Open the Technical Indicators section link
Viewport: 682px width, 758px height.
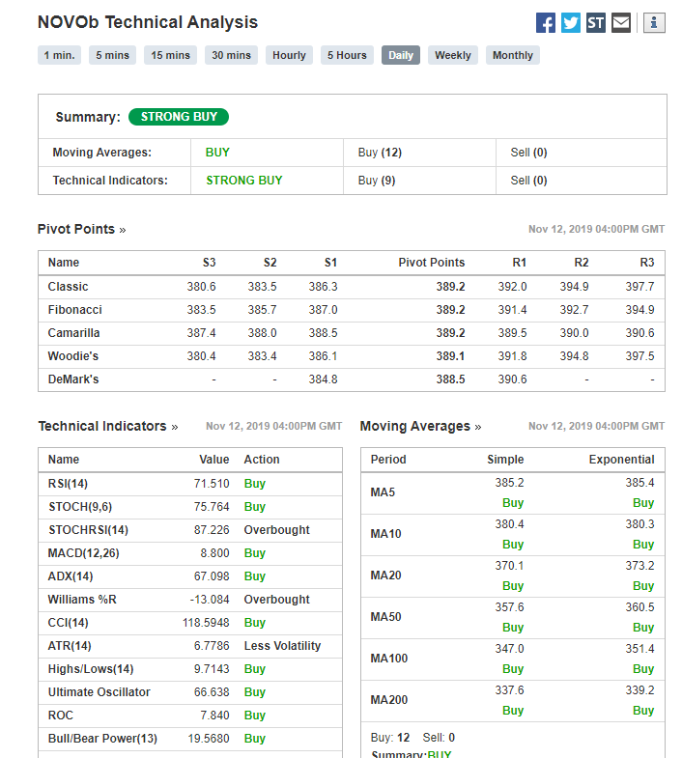pyautogui.click(x=108, y=427)
